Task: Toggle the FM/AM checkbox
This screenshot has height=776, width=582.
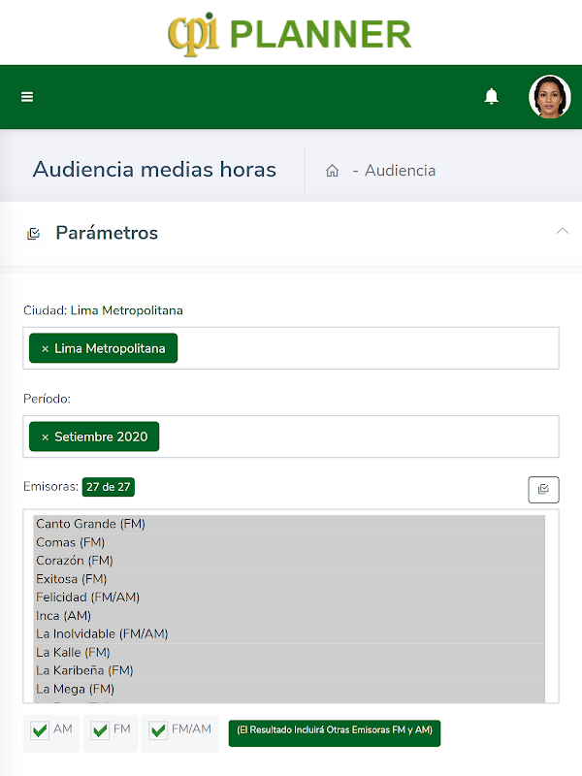Action: click(158, 731)
